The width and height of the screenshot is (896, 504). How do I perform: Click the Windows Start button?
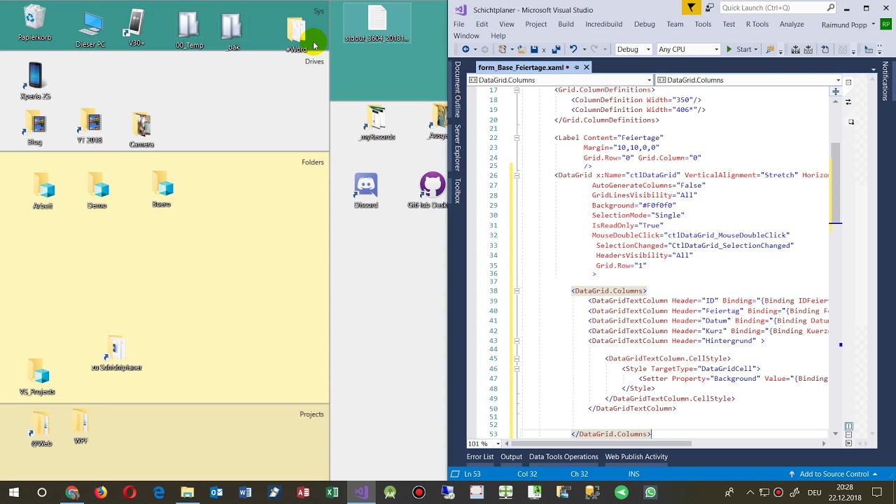point(14,492)
